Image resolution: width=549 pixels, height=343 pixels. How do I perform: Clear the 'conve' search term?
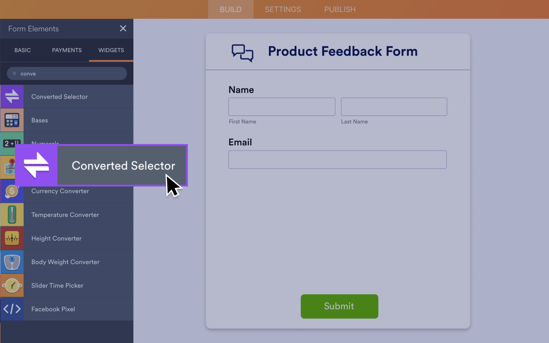click(14, 73)
